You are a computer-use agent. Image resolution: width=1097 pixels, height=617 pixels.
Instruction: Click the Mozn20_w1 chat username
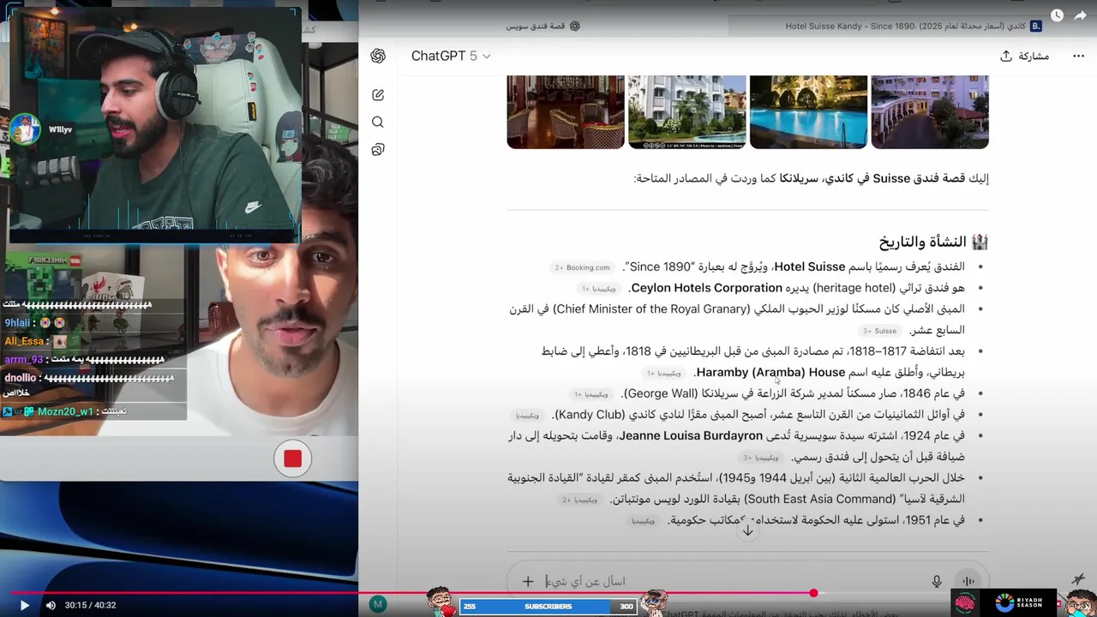(65, 412)
